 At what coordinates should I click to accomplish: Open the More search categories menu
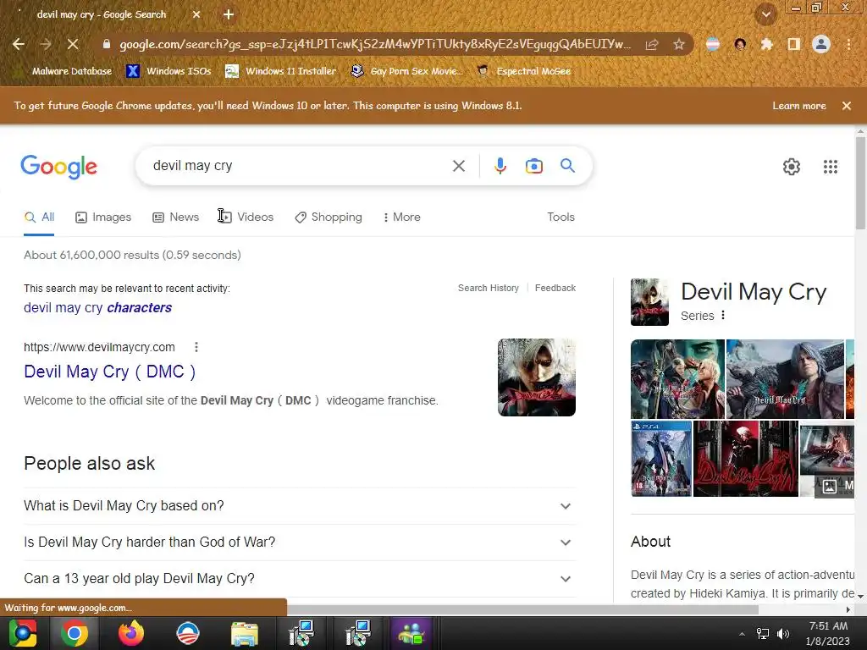coord(402,218)
